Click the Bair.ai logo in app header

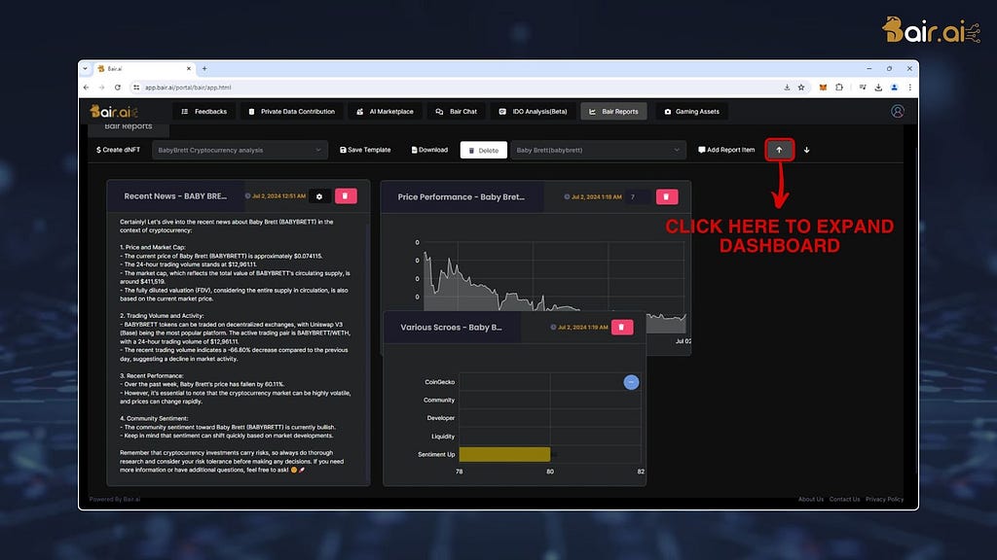114,112
